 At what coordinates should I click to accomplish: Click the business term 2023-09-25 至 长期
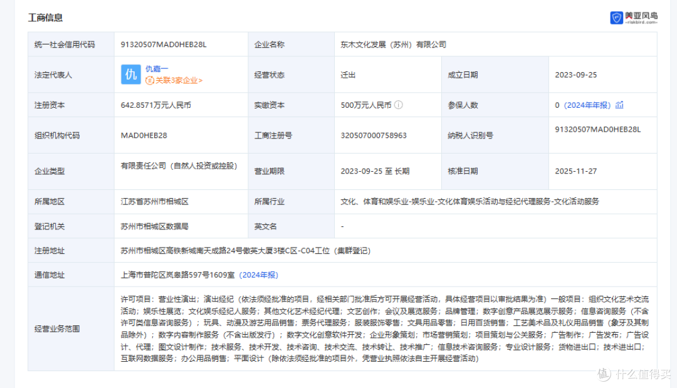[375, 171]
